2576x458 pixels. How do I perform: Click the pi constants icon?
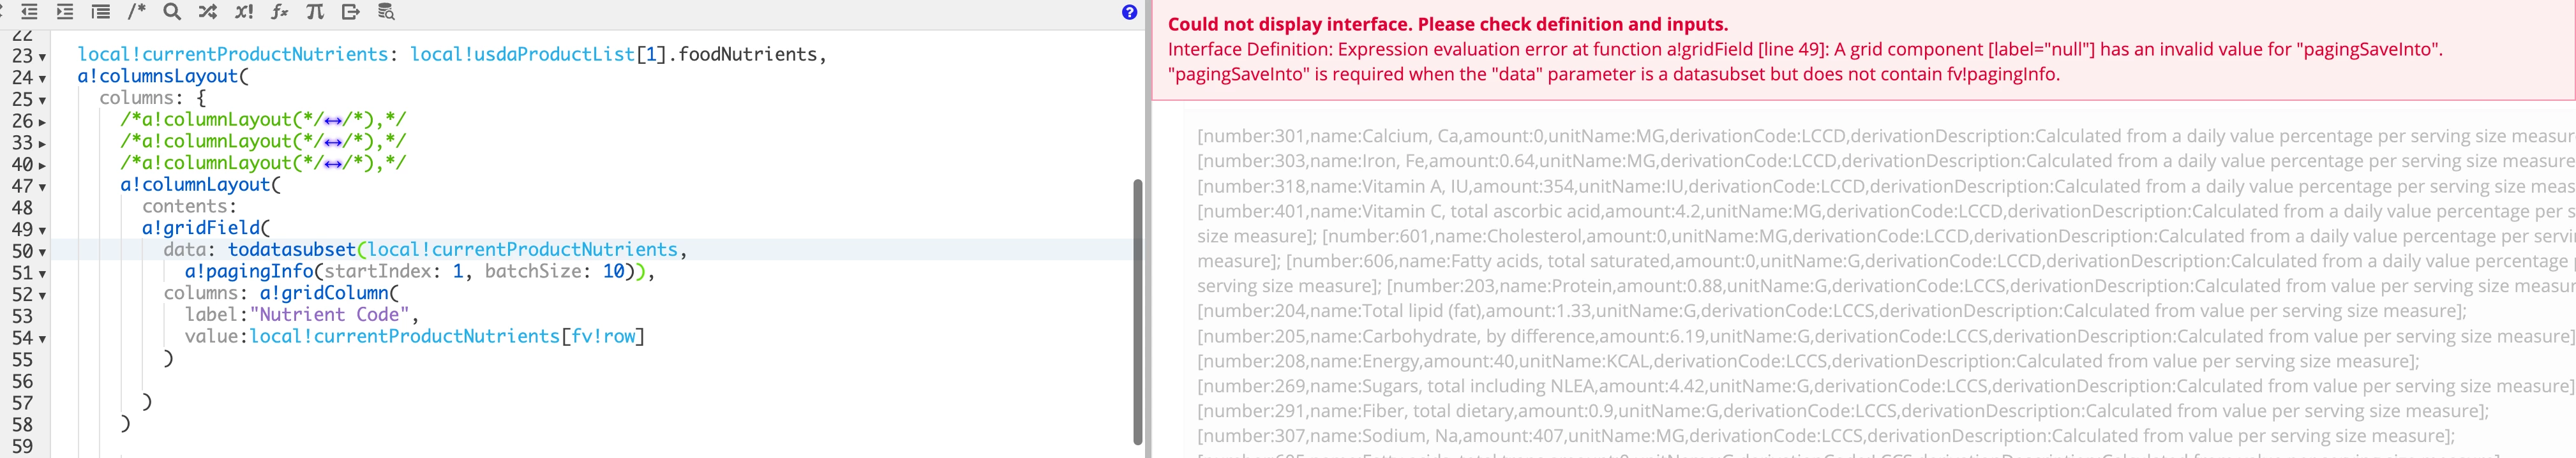click(315, 12)
